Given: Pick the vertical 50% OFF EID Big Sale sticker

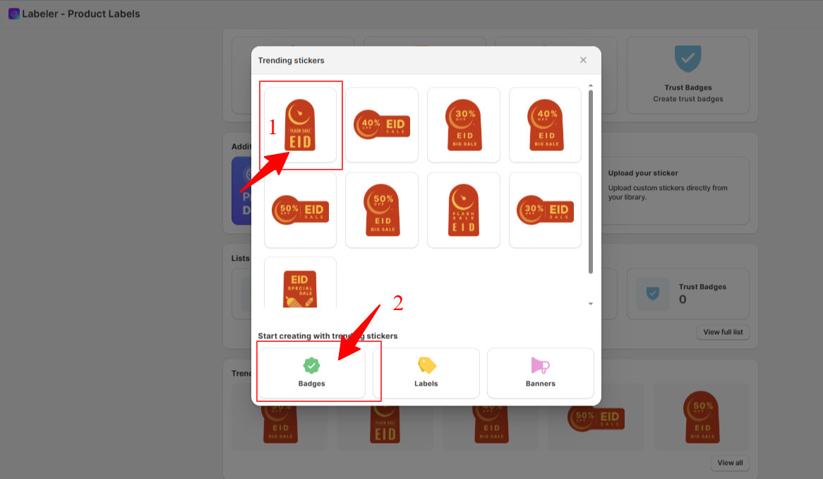Looking at the screenshot, I should click(x=382, y=210).
